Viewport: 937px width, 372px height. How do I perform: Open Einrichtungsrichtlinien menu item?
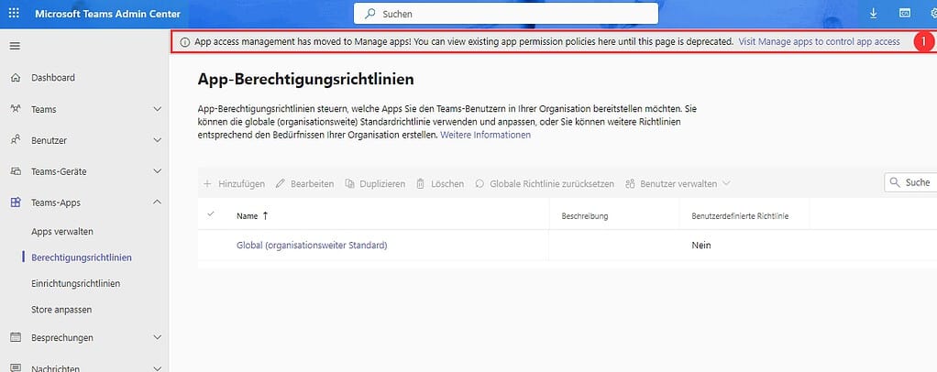point(76,284)
